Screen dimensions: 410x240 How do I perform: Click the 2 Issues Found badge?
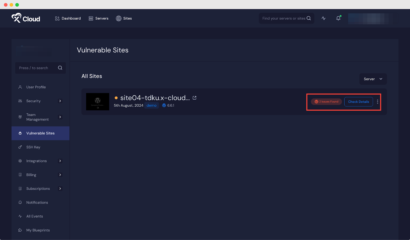pyautogui.click(x=326, y=101)
